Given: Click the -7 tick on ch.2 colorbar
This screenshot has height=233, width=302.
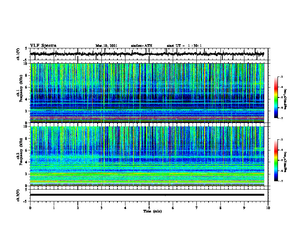Looking at the screenshot, I should coord(281,181).
